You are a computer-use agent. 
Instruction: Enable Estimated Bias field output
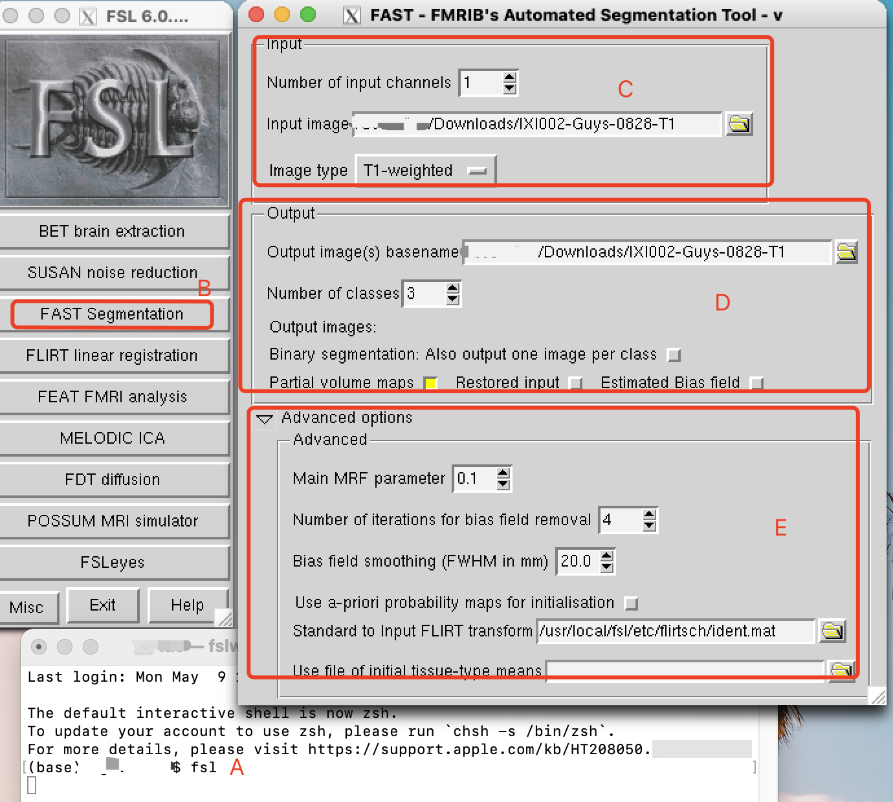(756, 384)
